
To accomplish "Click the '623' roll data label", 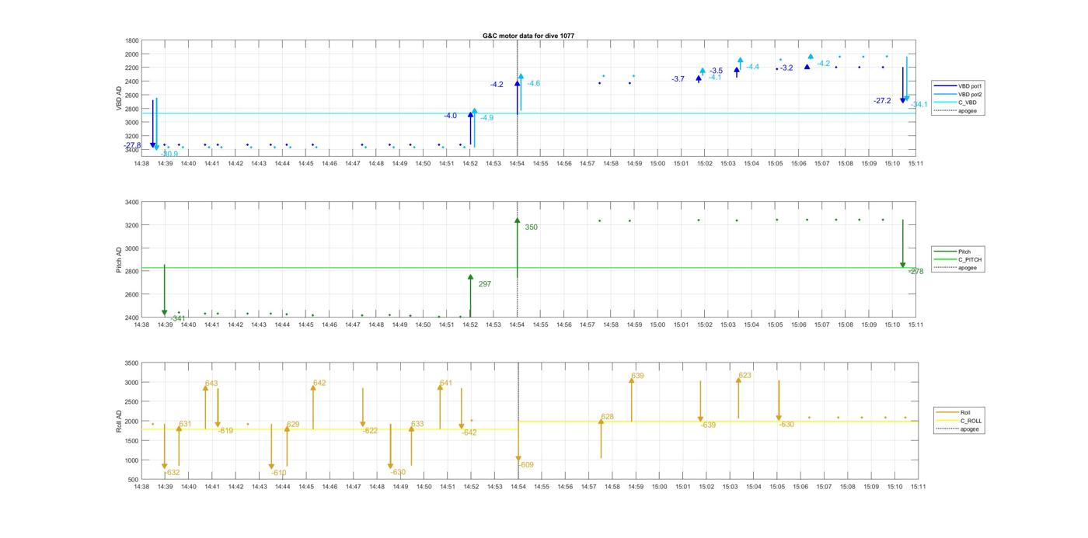I will click(745, 375).
